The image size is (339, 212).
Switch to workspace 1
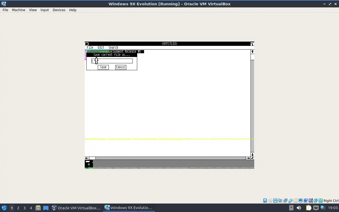[x=12, y=208]
